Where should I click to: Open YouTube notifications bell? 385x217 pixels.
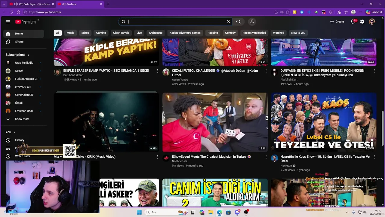coord(353,22)
